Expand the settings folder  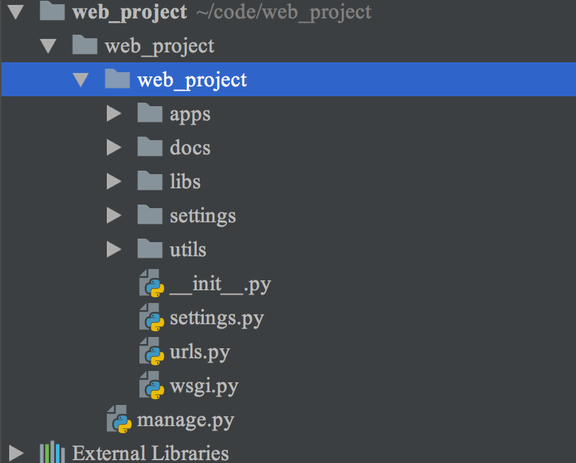click(115, 215)
